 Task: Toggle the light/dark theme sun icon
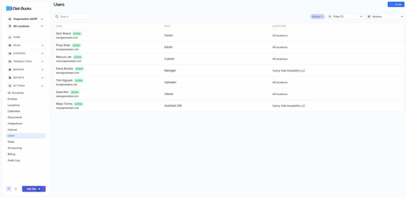coord(16,189)
